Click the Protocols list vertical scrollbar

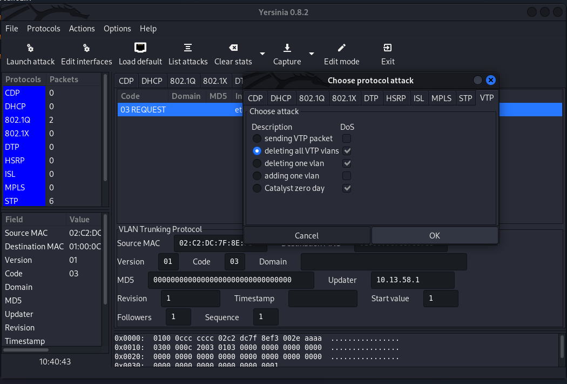point(105,135)
